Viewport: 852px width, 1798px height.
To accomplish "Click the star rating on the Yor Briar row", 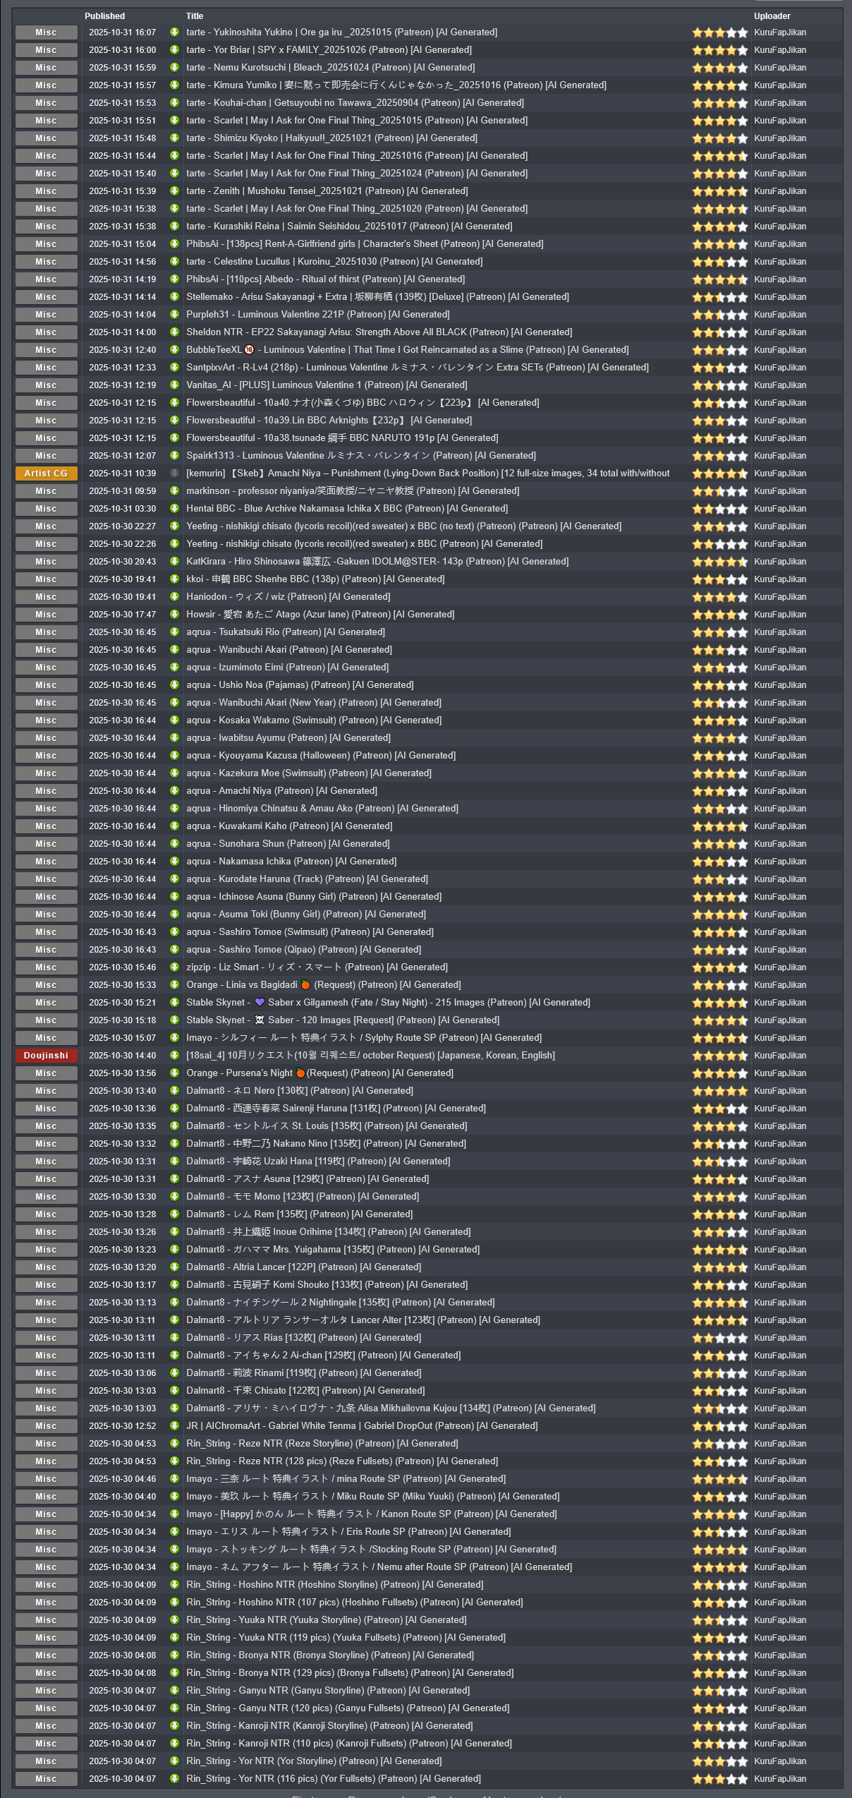I will coord(720,50).
